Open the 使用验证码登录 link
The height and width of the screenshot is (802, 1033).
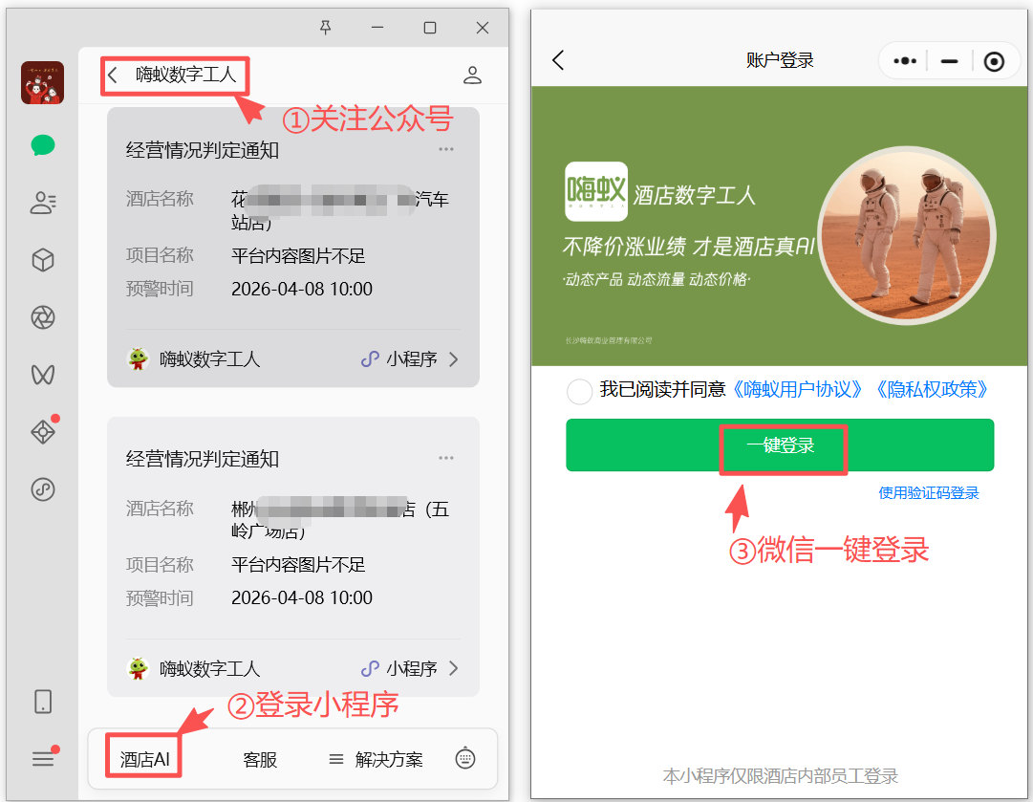click(x=929, y=493)
